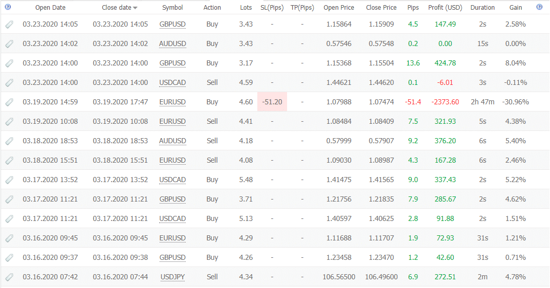The height and width of the screenshot is (288, 550).
Task: Click the highlighted -51.20 stop loss cell
Action: [272, 102]
